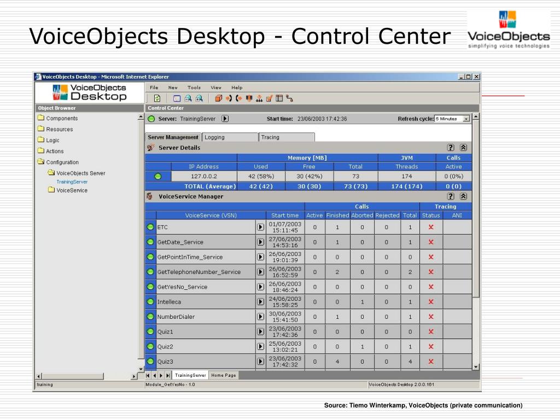Toggle tracing status X for GetPointInTime_Service
This screenshot has height=420, width=560.
coord(431,257)
